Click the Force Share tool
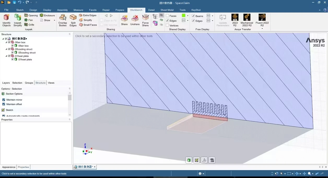Image resolution: width=328 pixels, height=178 pixels. click(x=145, y=20)
